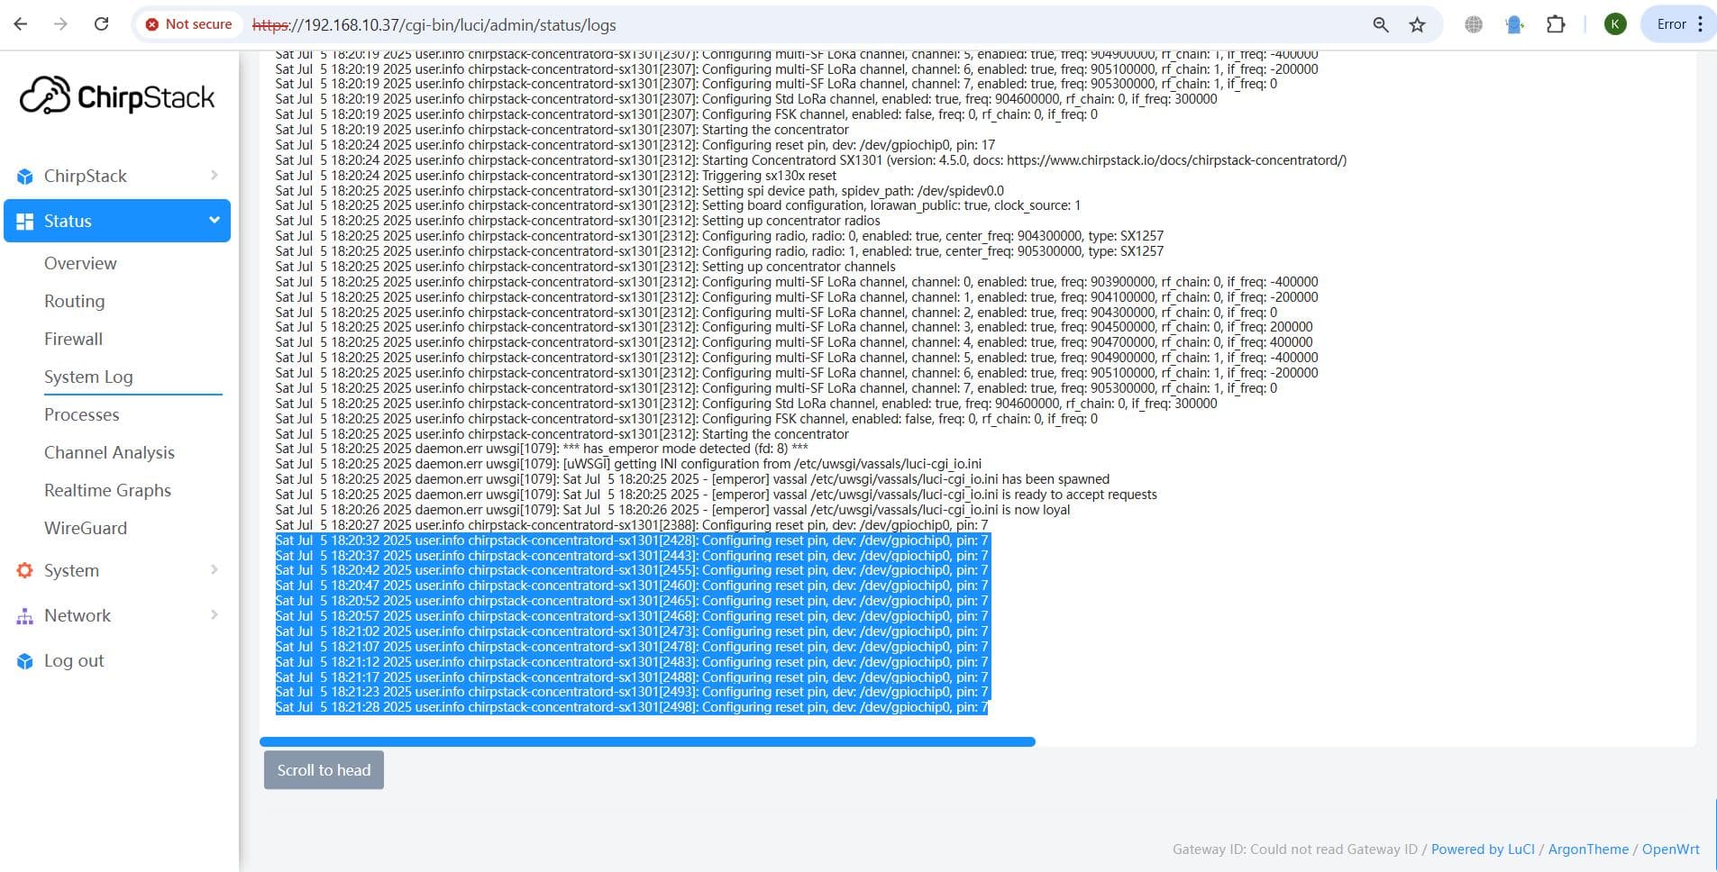Bookmark this page with the star icon

pos(1417,24)
